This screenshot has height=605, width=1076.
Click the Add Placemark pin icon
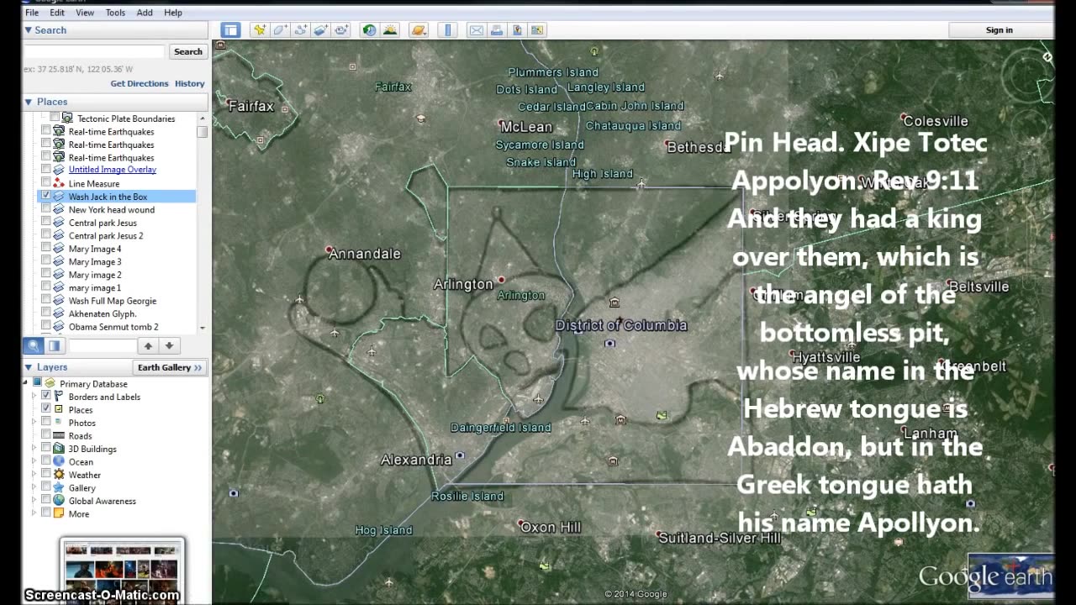[260, 30]
